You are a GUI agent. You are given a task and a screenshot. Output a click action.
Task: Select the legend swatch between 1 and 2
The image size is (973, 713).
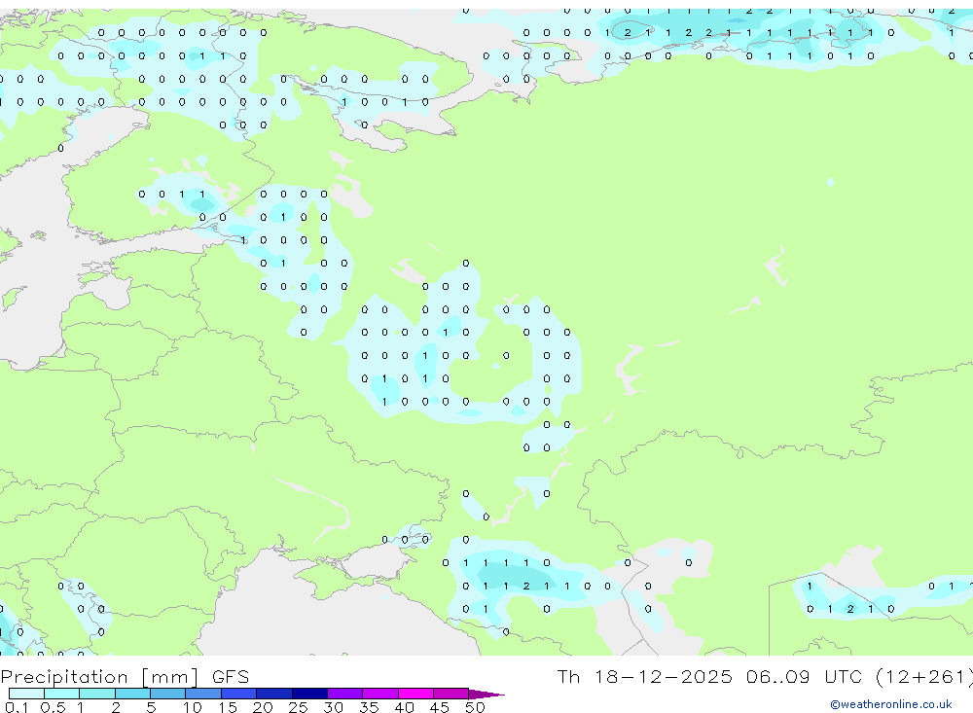click(97, 694)
